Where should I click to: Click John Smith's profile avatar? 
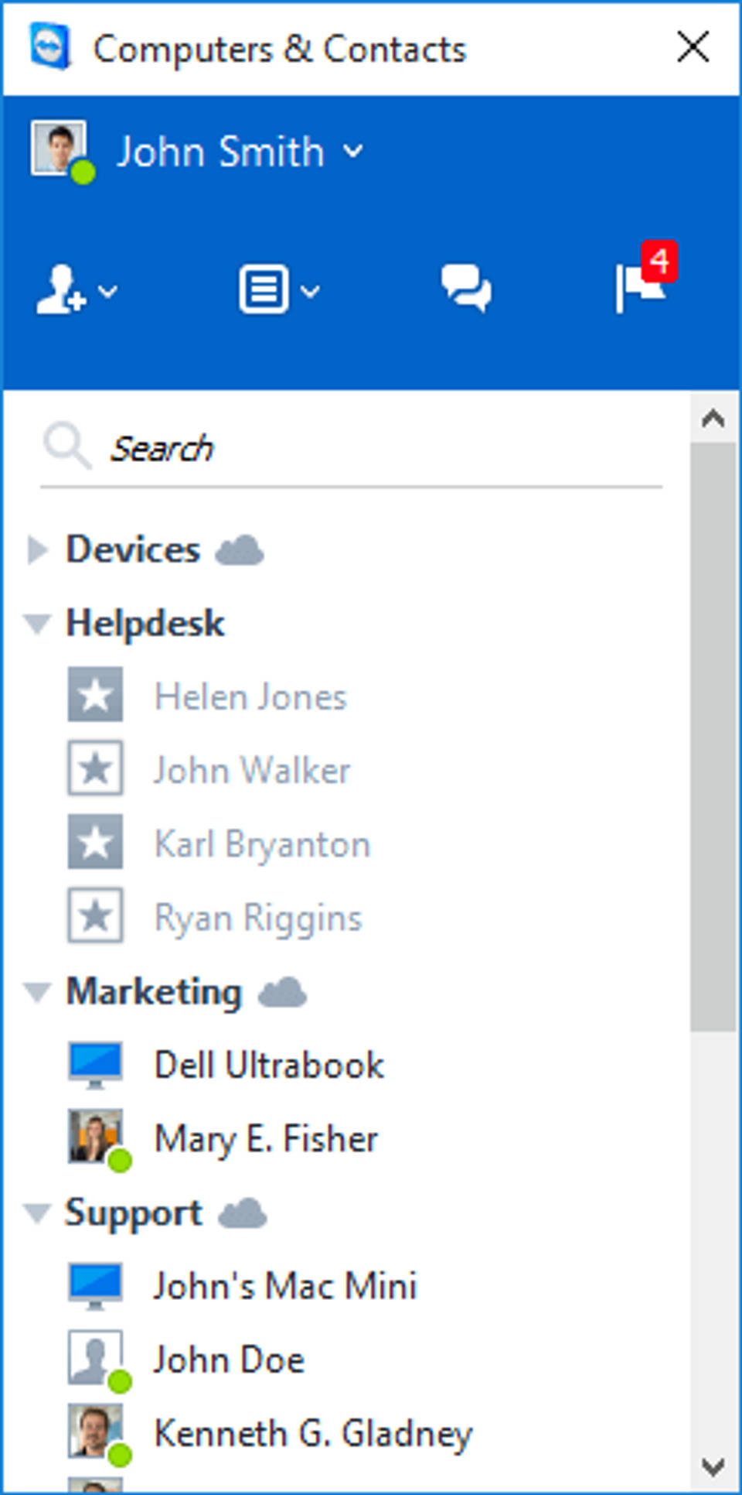pyautogui.click(x=59, y=148)
